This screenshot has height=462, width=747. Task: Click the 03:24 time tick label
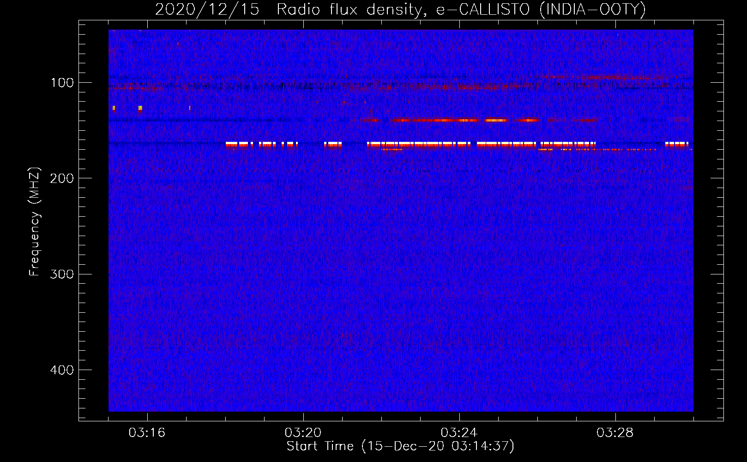click(459, 433)
